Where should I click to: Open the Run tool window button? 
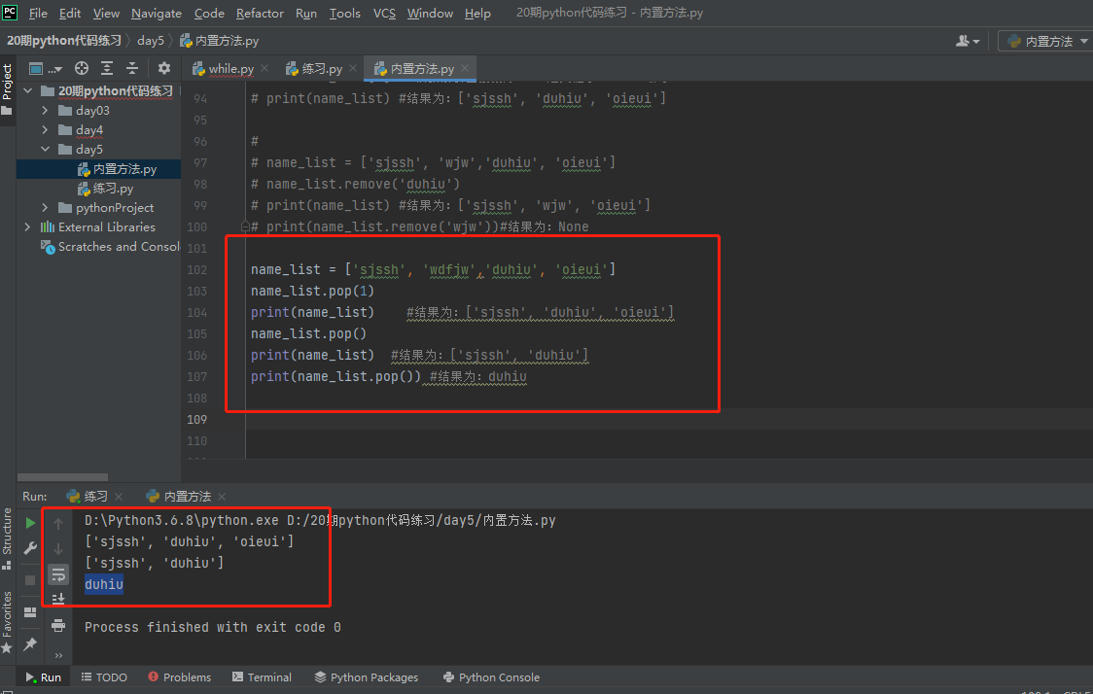point(43,677)
